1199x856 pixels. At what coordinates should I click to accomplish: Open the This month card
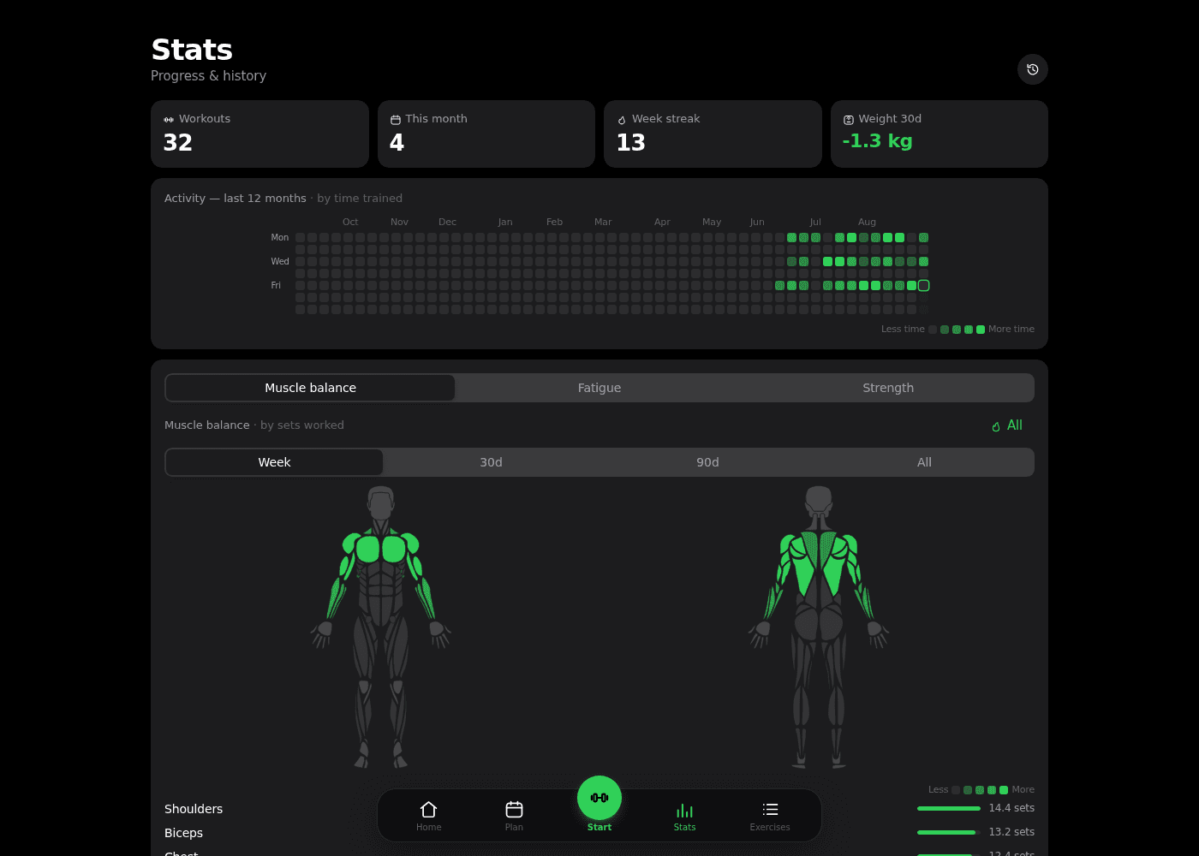tap(486, 134)
